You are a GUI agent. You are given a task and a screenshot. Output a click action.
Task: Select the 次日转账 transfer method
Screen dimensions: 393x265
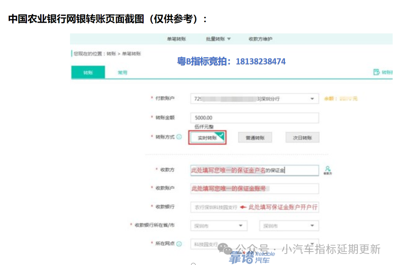click(x=302, y=138)
